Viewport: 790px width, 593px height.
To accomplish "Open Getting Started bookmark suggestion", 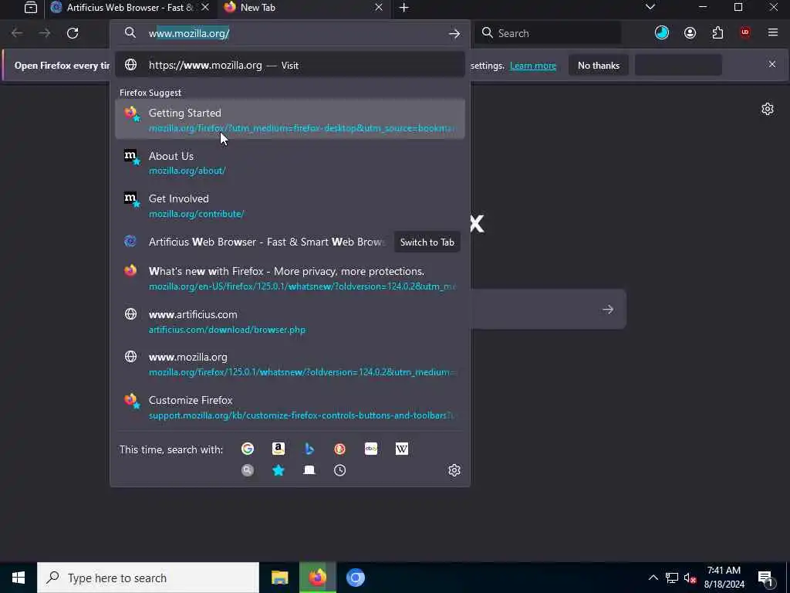I will tap(290, 120).
